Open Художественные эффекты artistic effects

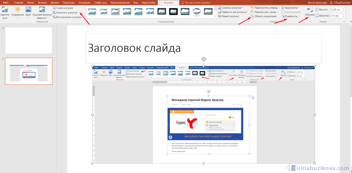point(42,10)
